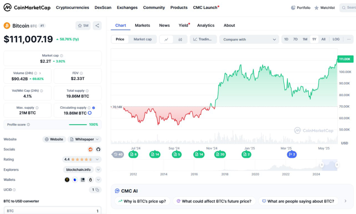Viewport: 356px width, 214px height.
Task: Click fourth wallet lock icon
Action: coord(90,180)
